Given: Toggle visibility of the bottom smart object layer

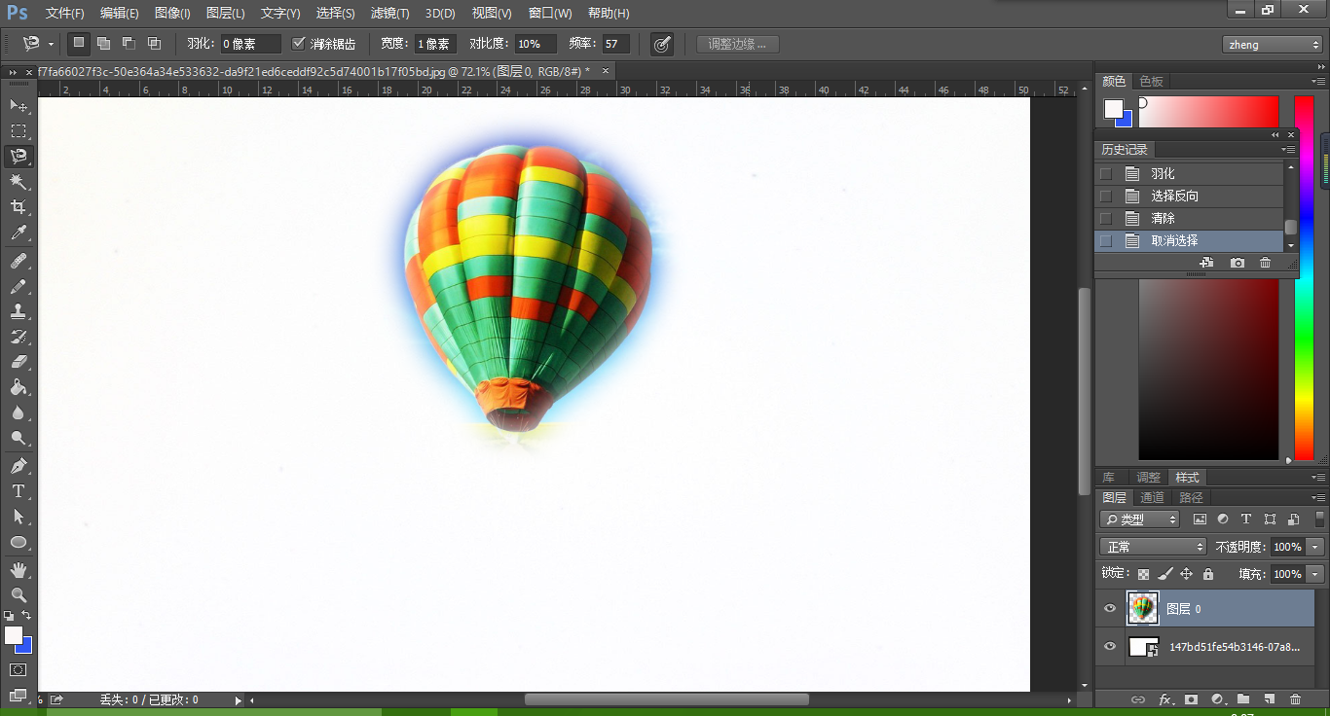Looking at the screenshot, I should 1109,647.
